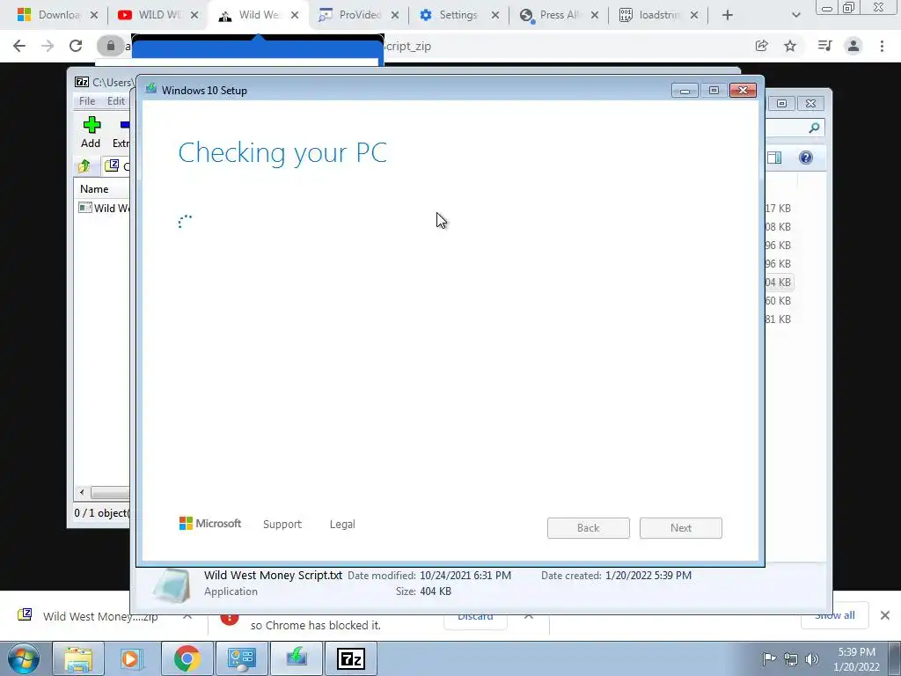Click the Windows 10 Setup title bar icon
The width and height of the screenshot is (901, 676).
click(150, 89)
